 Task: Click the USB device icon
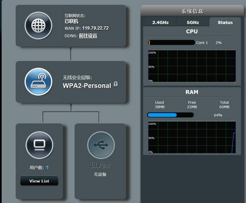[100, 145]
